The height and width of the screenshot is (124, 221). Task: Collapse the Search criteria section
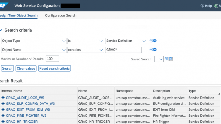pyautogui.click(x=1, y=30)
